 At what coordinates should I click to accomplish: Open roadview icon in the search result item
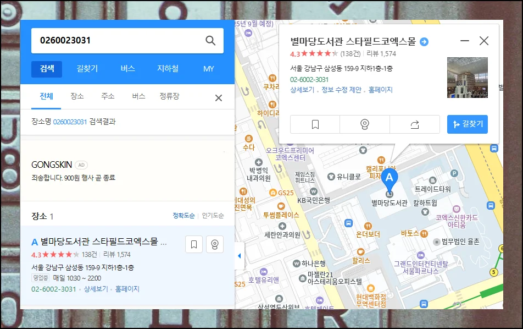[x=215, y=245]
